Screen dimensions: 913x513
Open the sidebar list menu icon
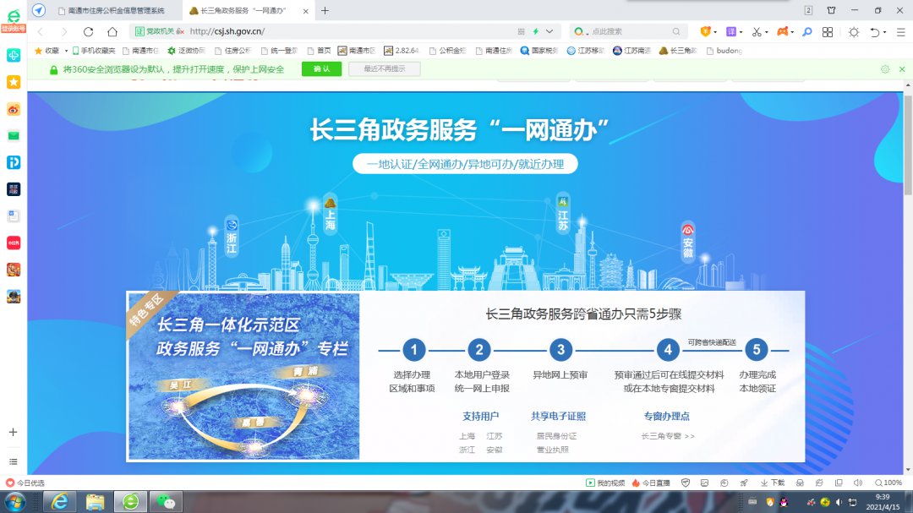14,461
